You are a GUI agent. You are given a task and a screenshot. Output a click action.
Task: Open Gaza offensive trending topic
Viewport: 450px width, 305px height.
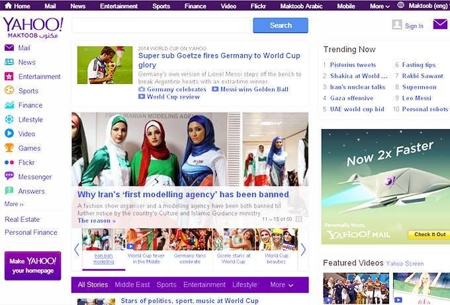coord(351,98)
